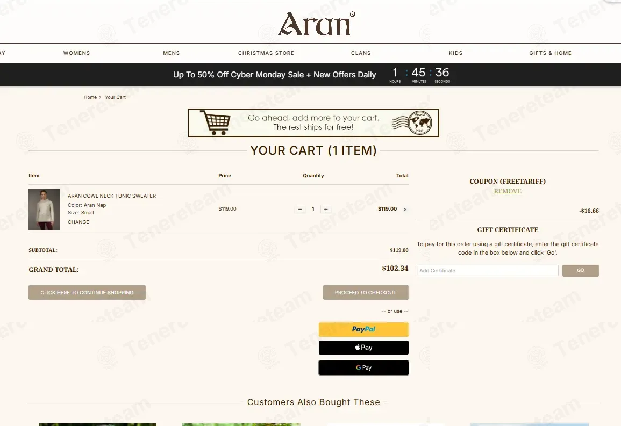The height and width of the screenshot is (426, 621).
Task: Click the -$16.66 coupon discount value
Action: [589, 211]
